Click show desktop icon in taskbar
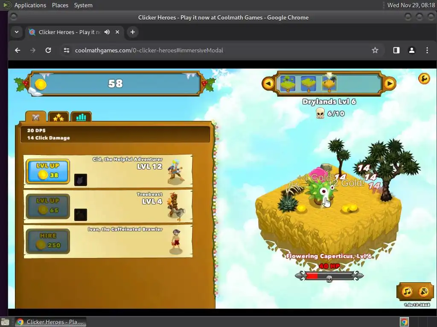Viewport: 437px width, 327px height. [5, 322]
